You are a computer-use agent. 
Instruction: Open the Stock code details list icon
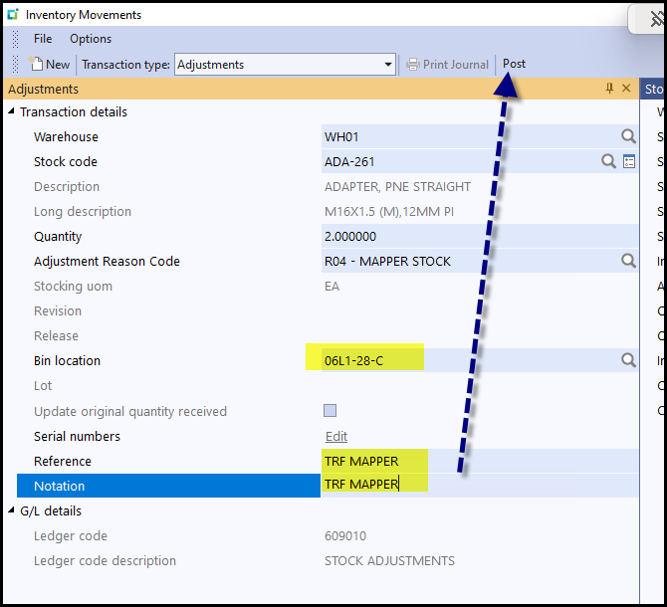[x=629, y=161]
